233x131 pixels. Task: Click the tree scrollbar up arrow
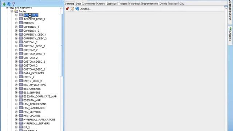[x=62, y=8]
